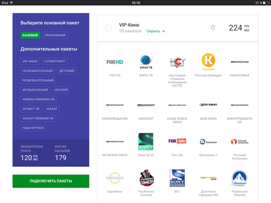
Task: Enable the ДЕТСКИЙ package tag
Action: click(x=67, y=71)
